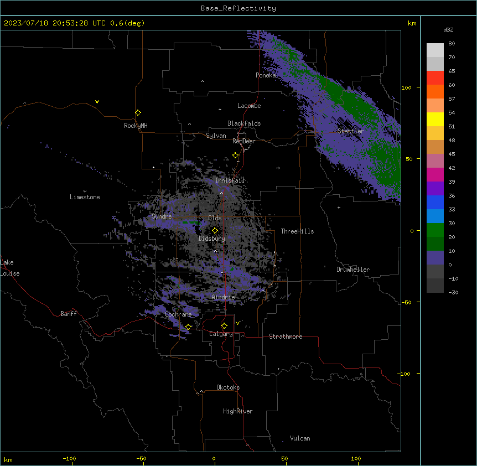Viewport: 477px width, 466px height.
Task: Click the 80 value at legend top
Action: (452, 44)
